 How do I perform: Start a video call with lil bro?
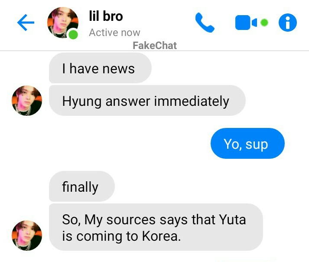246,23
